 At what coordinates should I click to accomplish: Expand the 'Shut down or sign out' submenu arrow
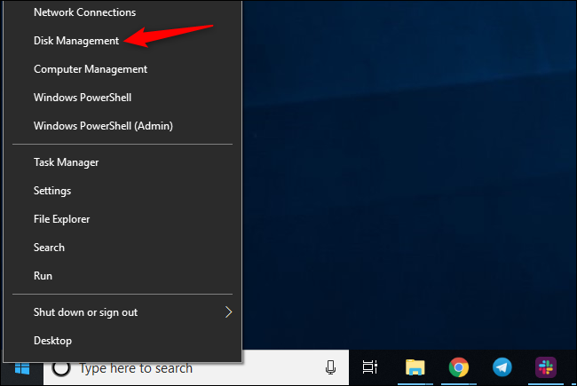click(x=228, y=312)
